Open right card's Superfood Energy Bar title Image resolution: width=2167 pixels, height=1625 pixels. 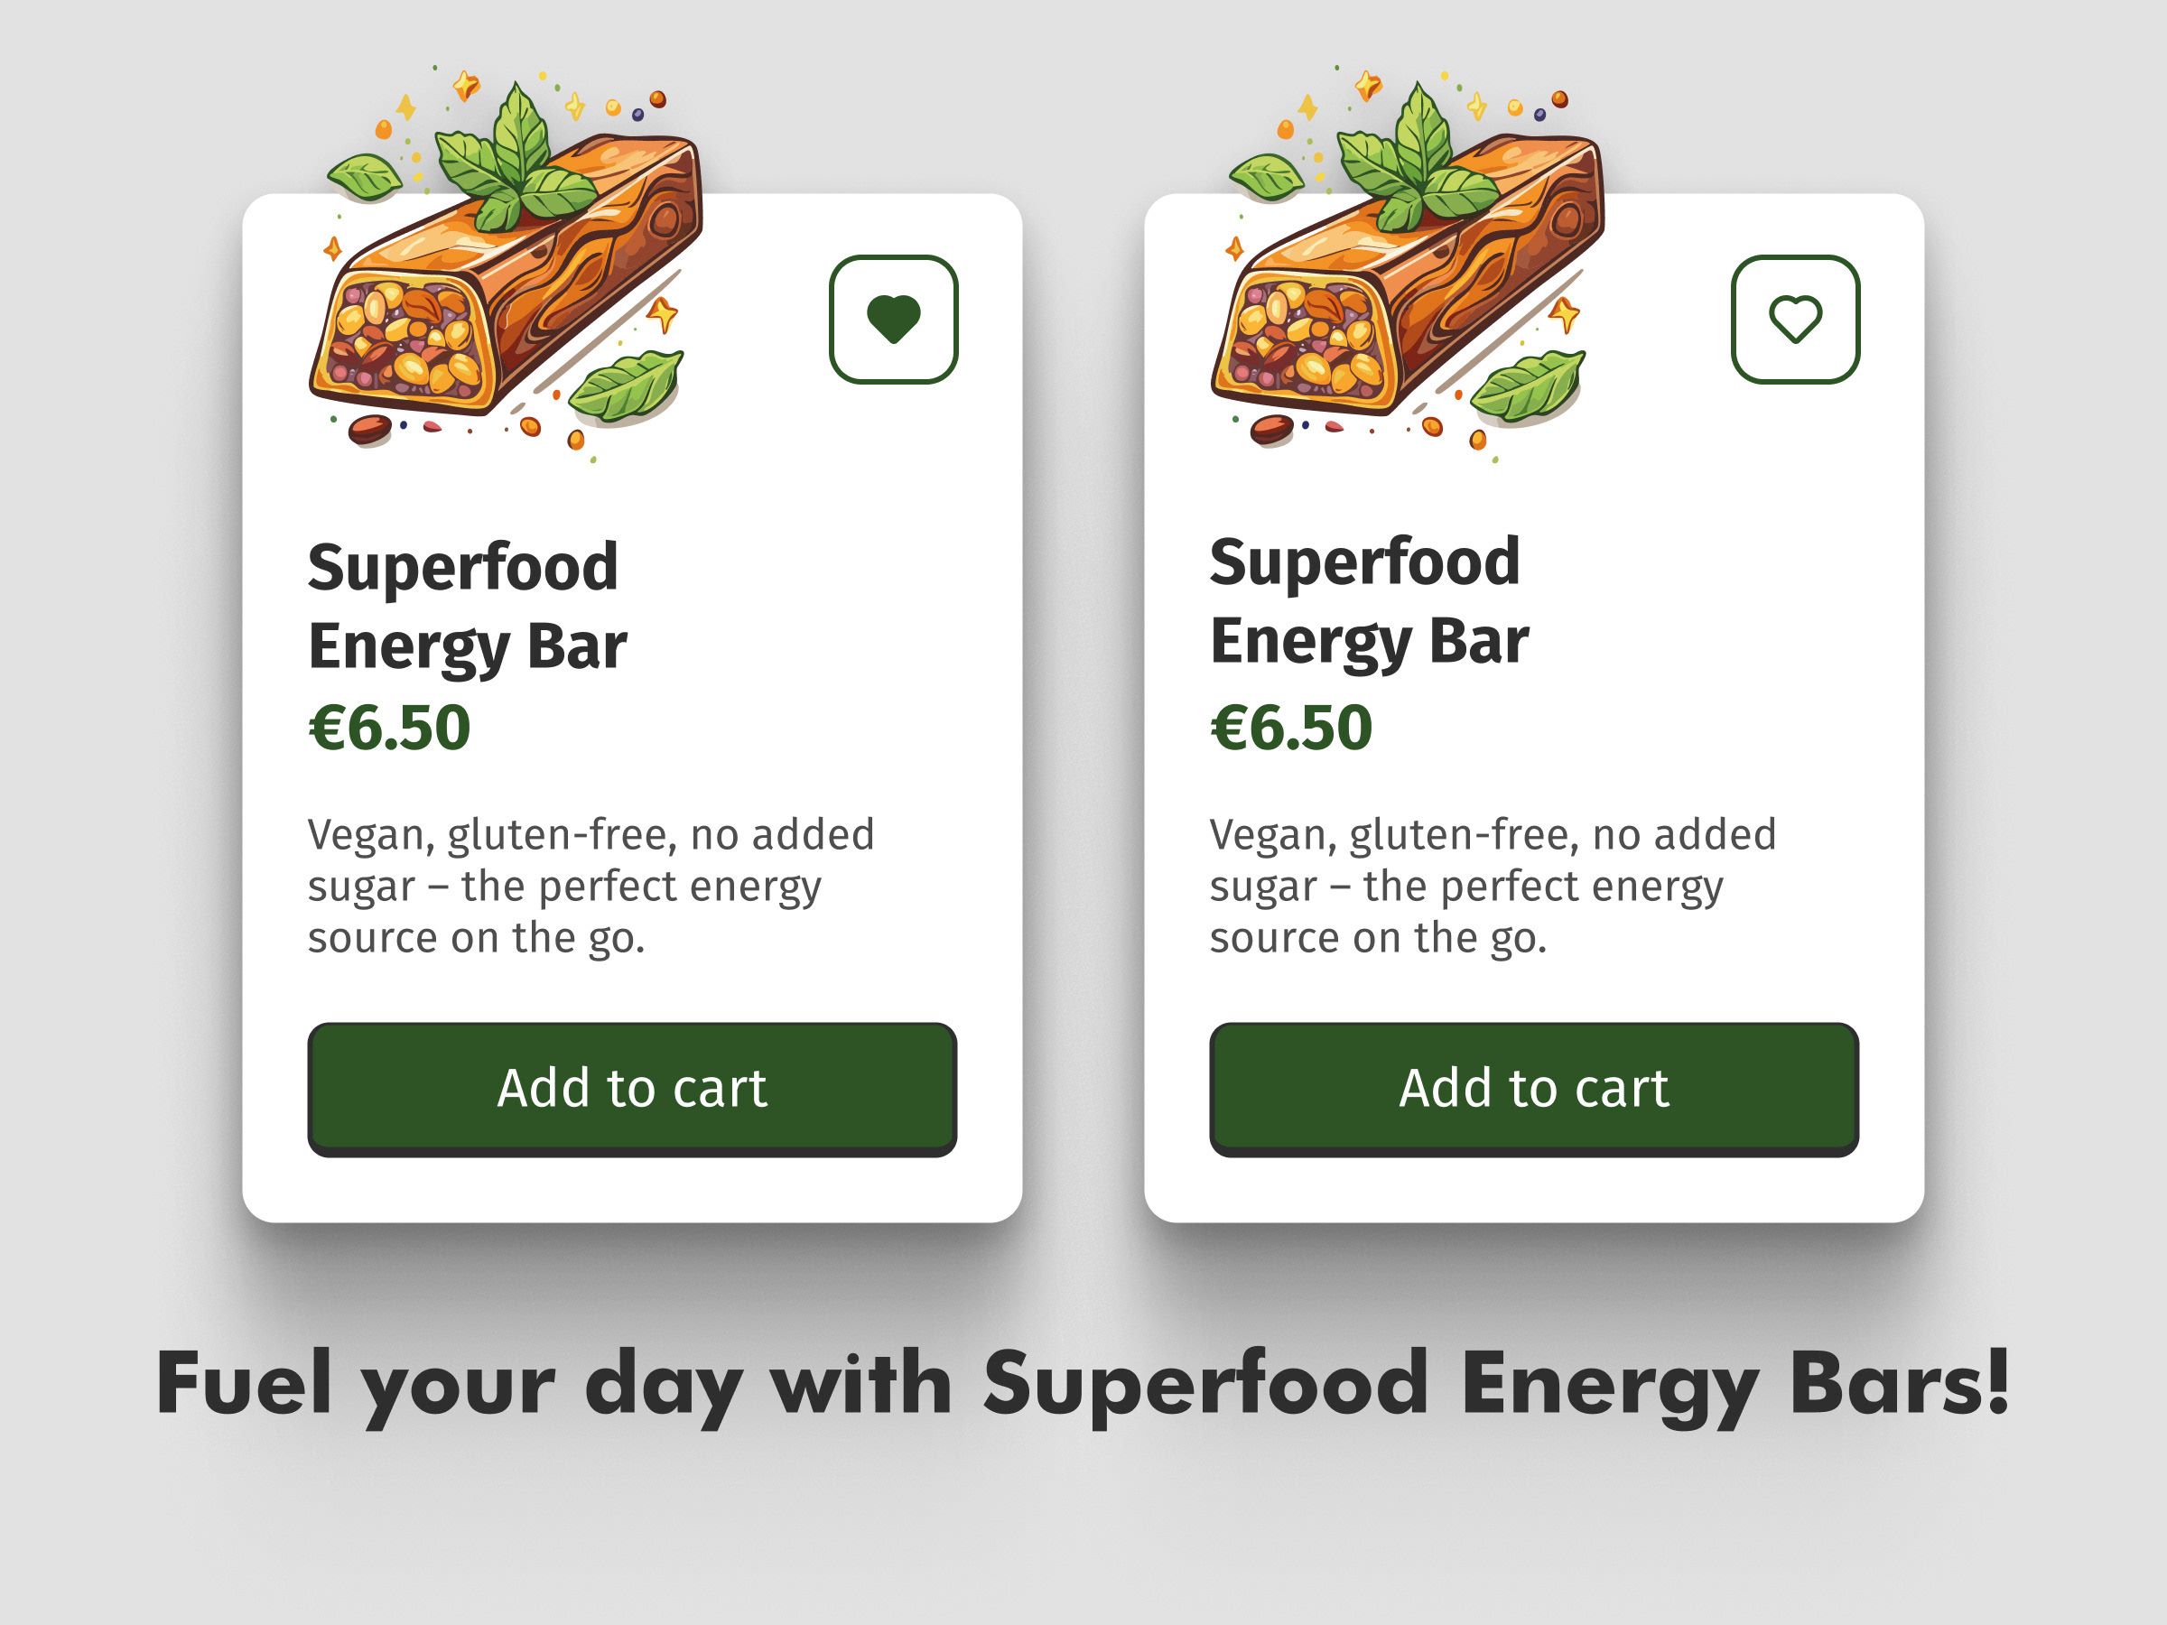click(x=1368, y=600)
